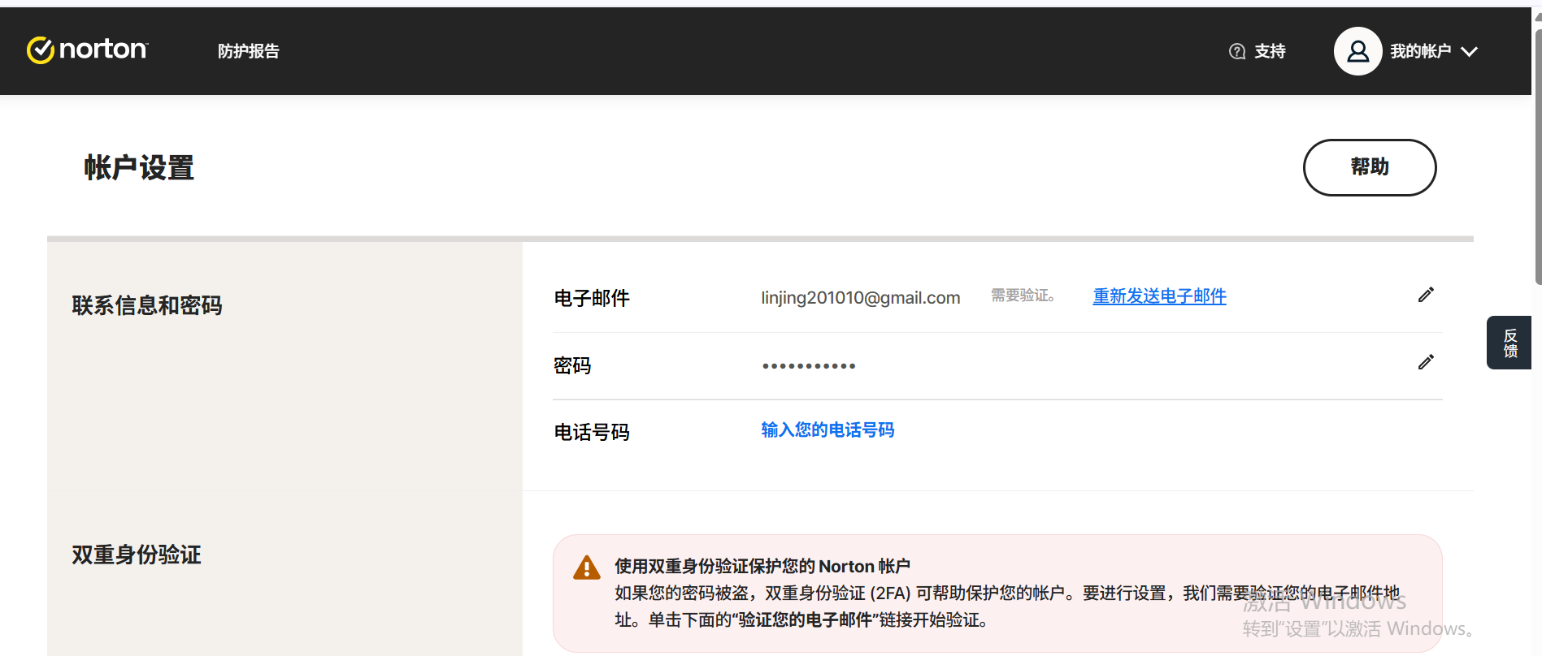The width and height of the screenshot is (1542, 656).
Task: Click the 帮助 button
Action: tap(1370, 167)
